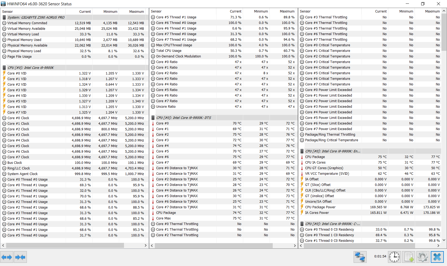Select the Uncore/SA Offset label

tap(318, 201)
